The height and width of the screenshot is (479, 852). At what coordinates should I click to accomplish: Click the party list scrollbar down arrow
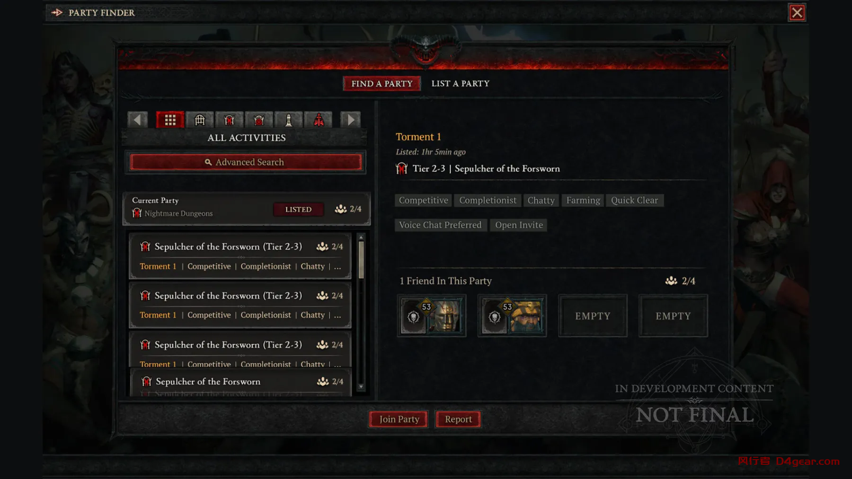361,387
